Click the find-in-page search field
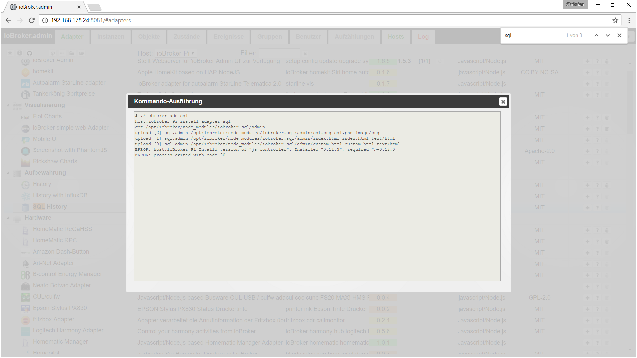This screenshot has width=637, height=358. tap(533, 35)
